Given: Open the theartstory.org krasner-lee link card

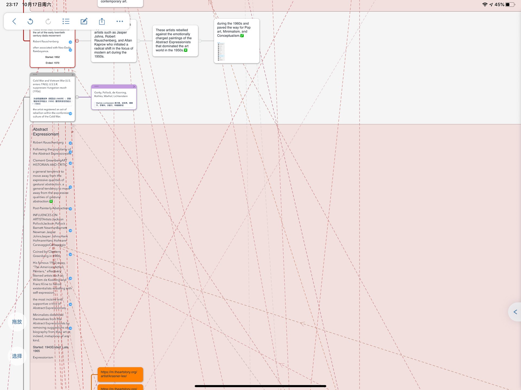Looking at the screenshot, I should click(x=120, y=374).
